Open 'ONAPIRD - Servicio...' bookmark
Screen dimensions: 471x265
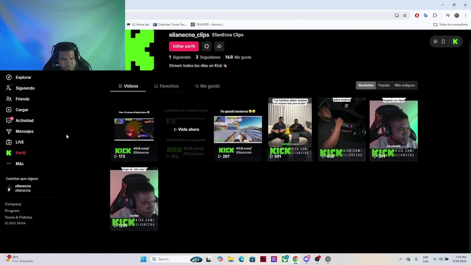pos(207,25)
